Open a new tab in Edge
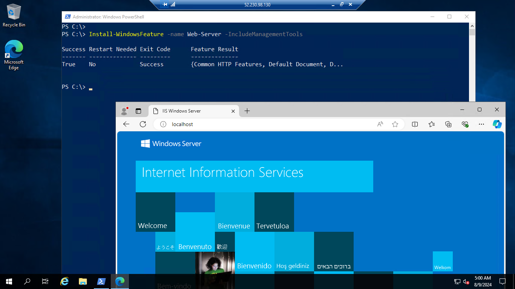This screenshot has height=289, width=515. tap(247, 111)
